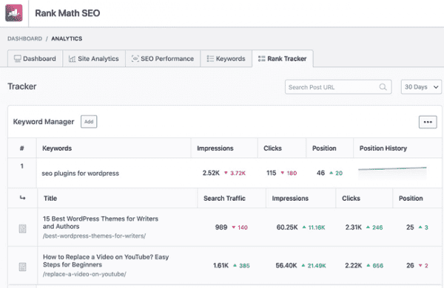The image size is (444, 288).
Task: Click the 56.40K impressions value
Action: (x=286, y=265)
